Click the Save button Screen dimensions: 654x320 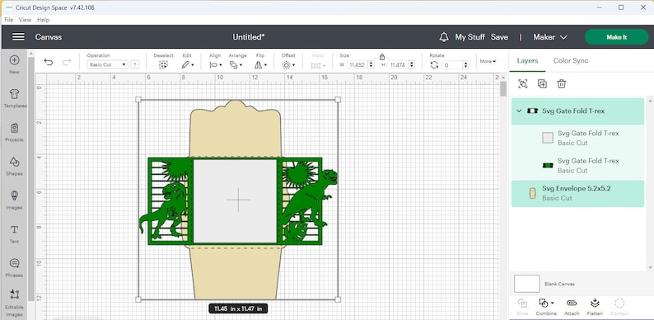click(x=499, y=37)
